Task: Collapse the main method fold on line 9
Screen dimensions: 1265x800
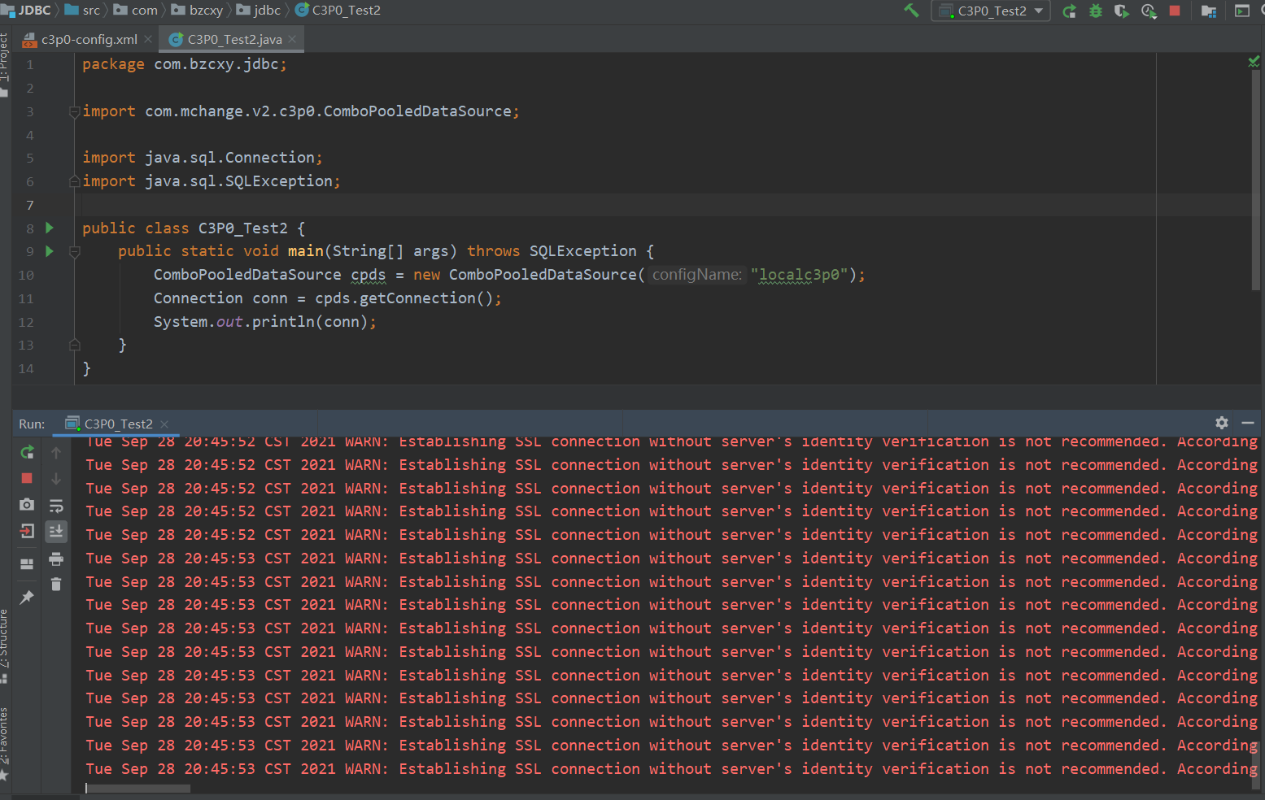Action: pyautogui.click(x=74, y=251)
